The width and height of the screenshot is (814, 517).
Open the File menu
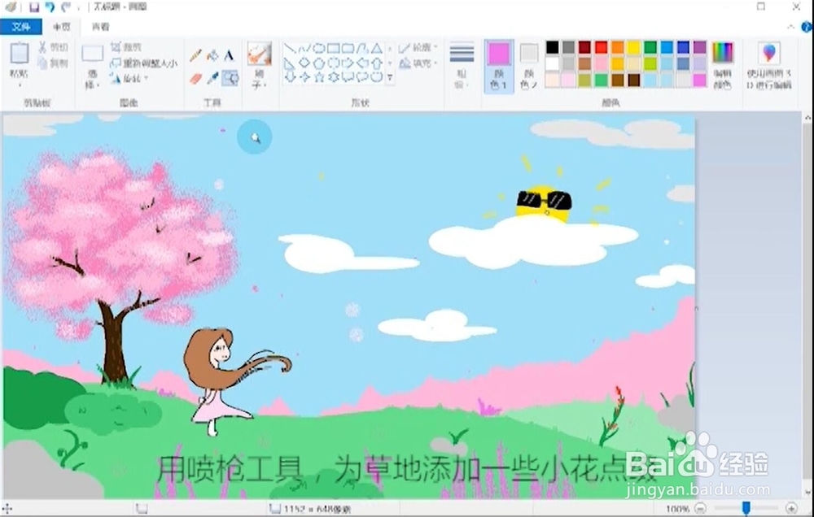20,26
